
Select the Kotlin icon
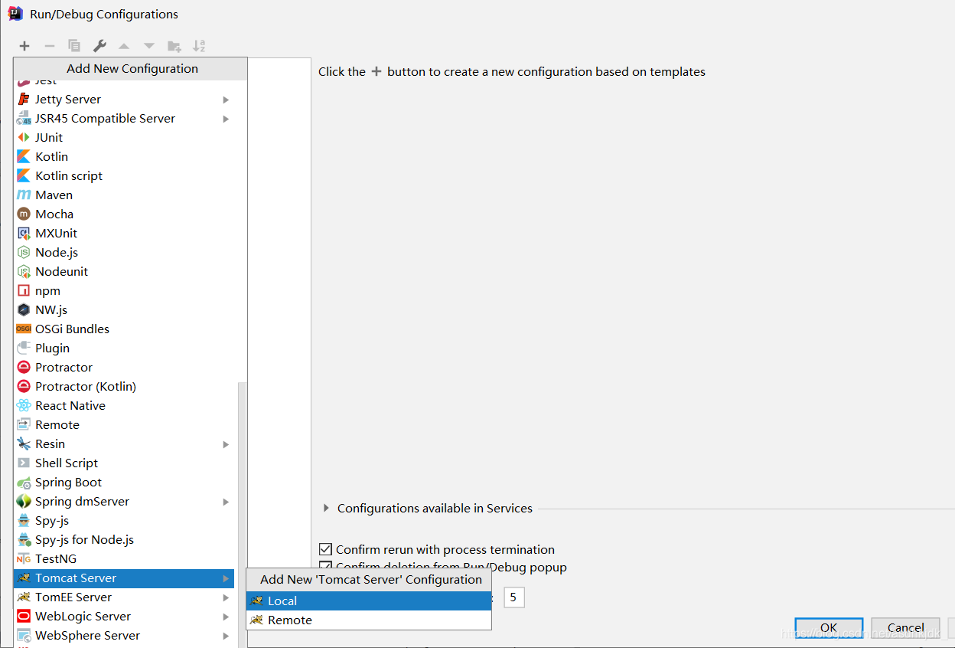pos(24,157)
